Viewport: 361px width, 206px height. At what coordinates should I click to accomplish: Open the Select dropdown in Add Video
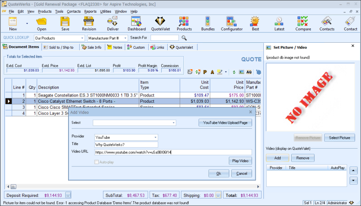(x=174, y=123)
